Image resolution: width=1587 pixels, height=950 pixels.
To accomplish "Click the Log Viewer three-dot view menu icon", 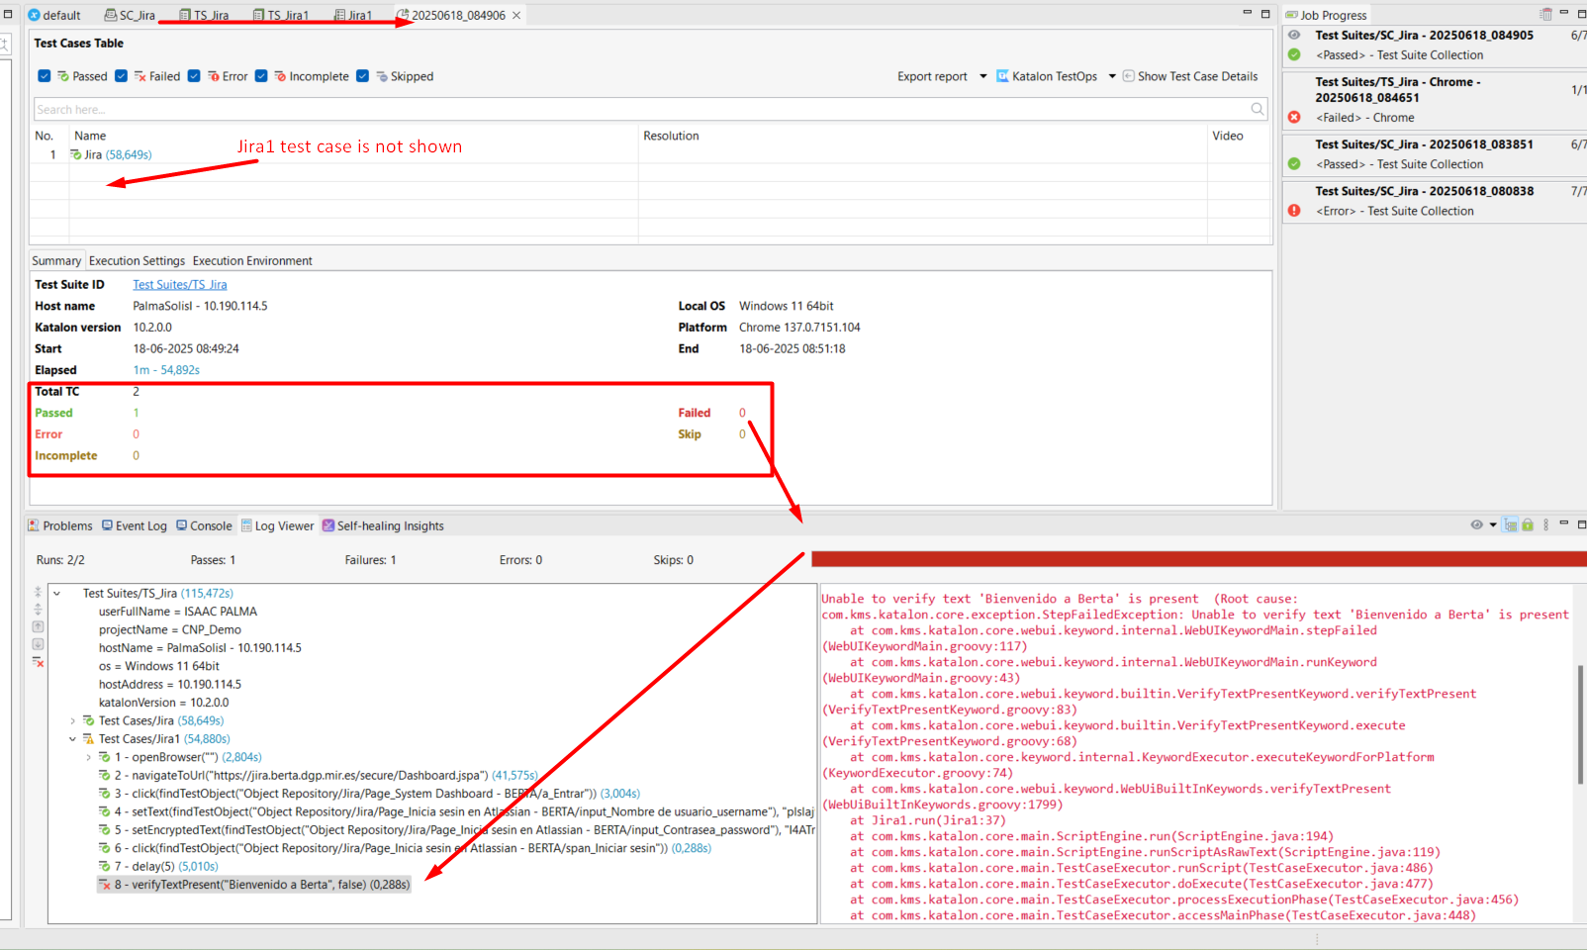I will [1545, 524].
